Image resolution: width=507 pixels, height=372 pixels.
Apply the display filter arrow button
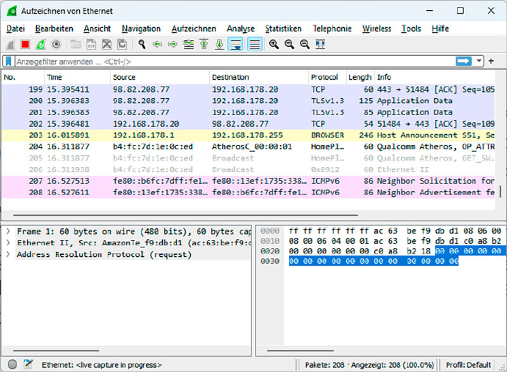pos(464,61)
